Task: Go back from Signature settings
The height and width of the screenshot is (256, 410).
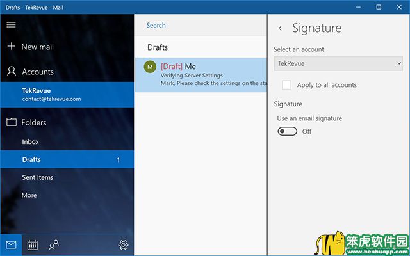Action: pyautogui.click(x=280, y=28)
